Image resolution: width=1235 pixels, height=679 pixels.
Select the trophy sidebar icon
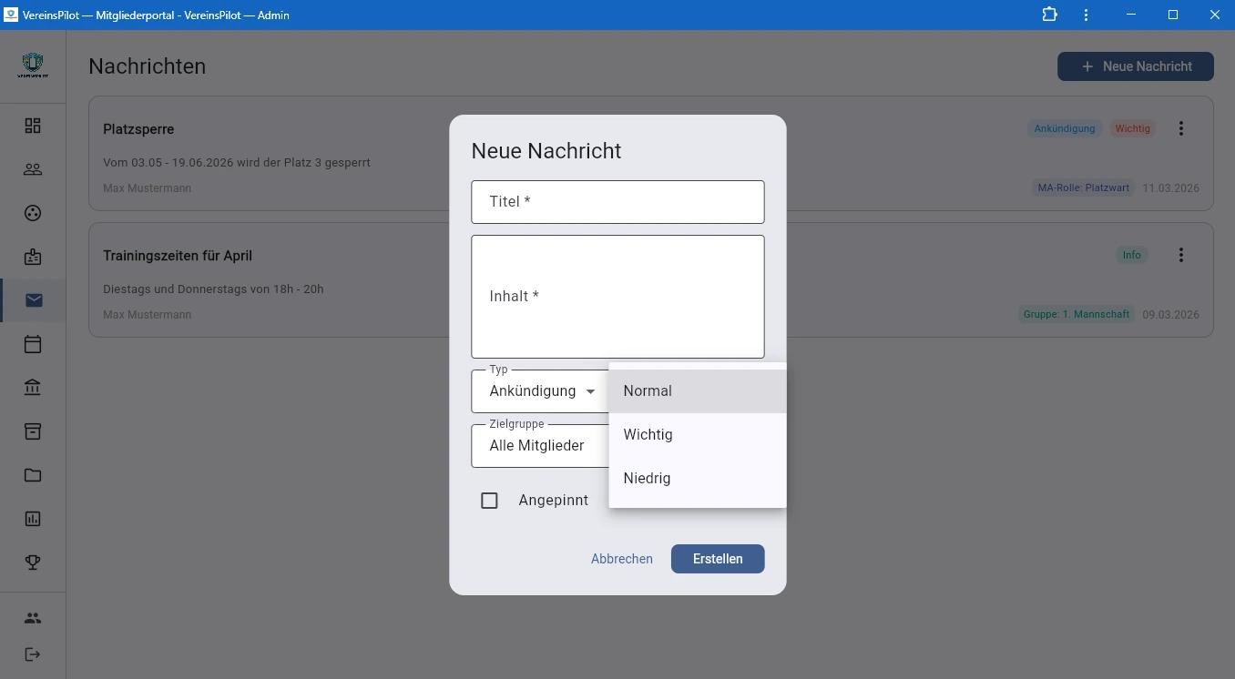tap(33, 562)
